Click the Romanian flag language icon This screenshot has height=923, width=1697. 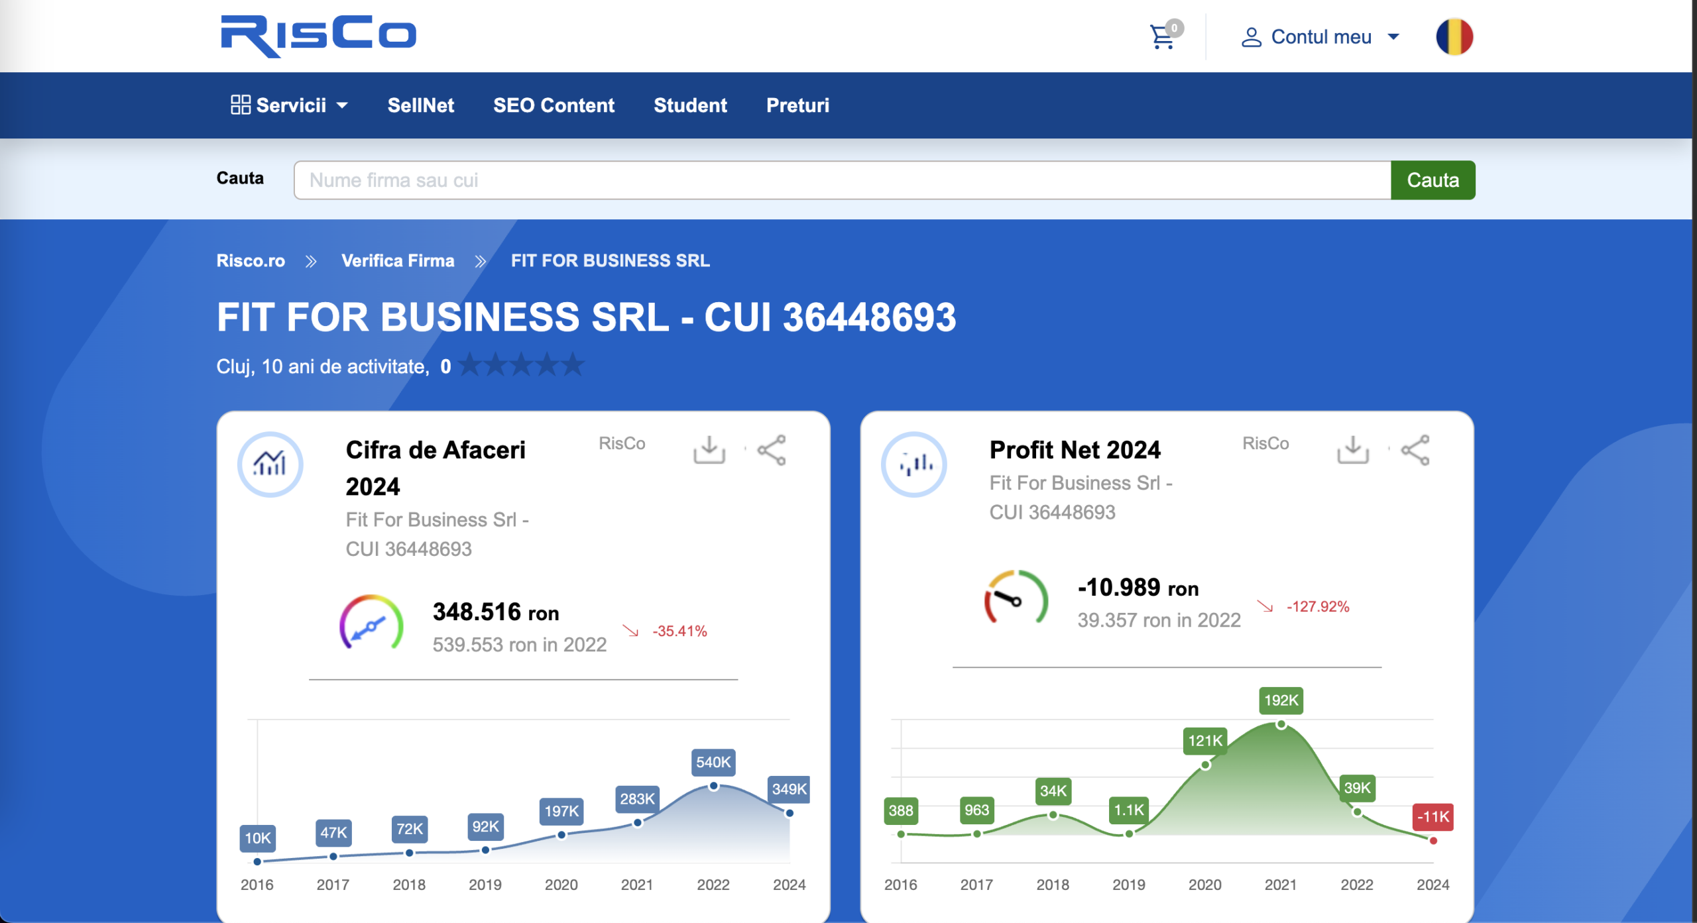point(1454,36)
